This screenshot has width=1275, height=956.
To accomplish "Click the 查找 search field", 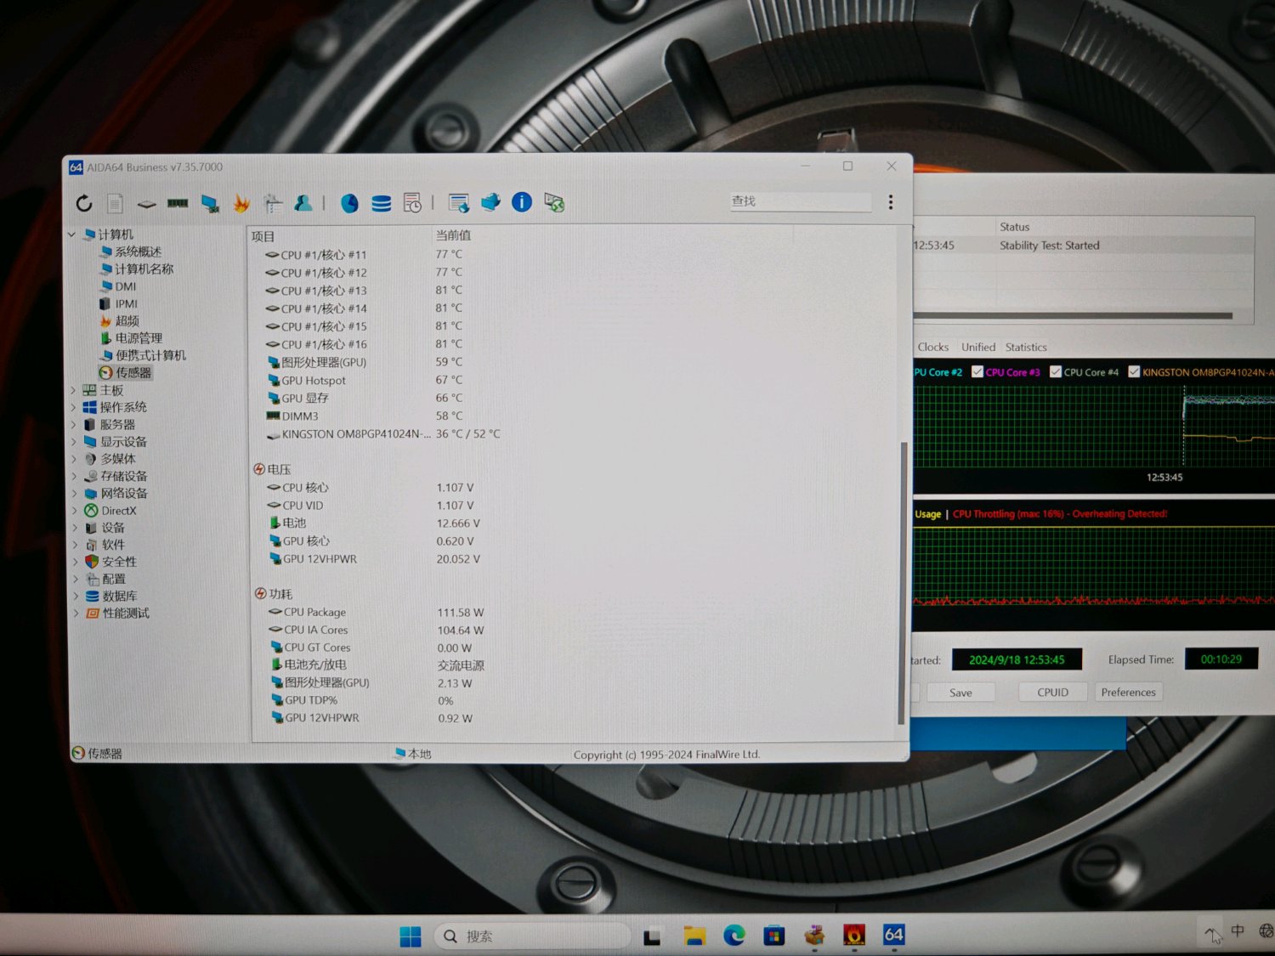I will point(801,201).
